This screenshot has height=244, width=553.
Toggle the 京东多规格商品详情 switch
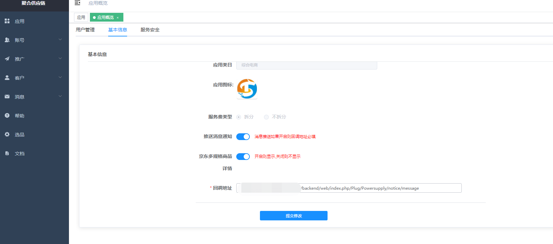243,157
